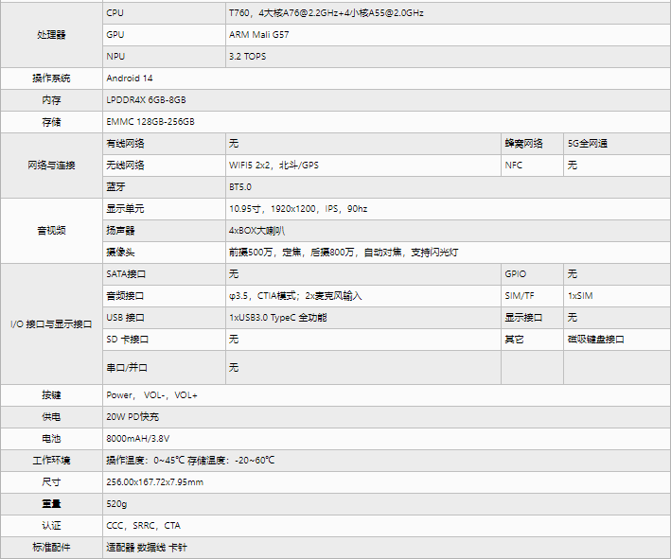
Task: Click the BT5.0 bluetooth value
Action: pyautogui.click(x=448, y=187)
